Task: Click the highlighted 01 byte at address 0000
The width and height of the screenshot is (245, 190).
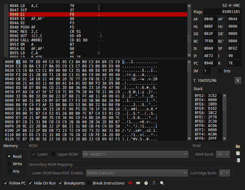Action: 18,62
